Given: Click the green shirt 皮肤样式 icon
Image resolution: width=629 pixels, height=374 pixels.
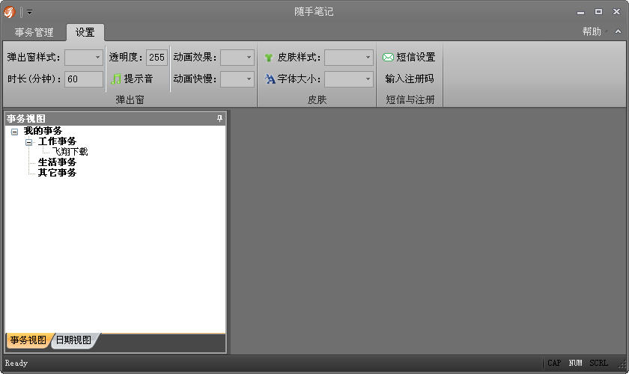Looking at the screenshot, I should coord(269,58).
